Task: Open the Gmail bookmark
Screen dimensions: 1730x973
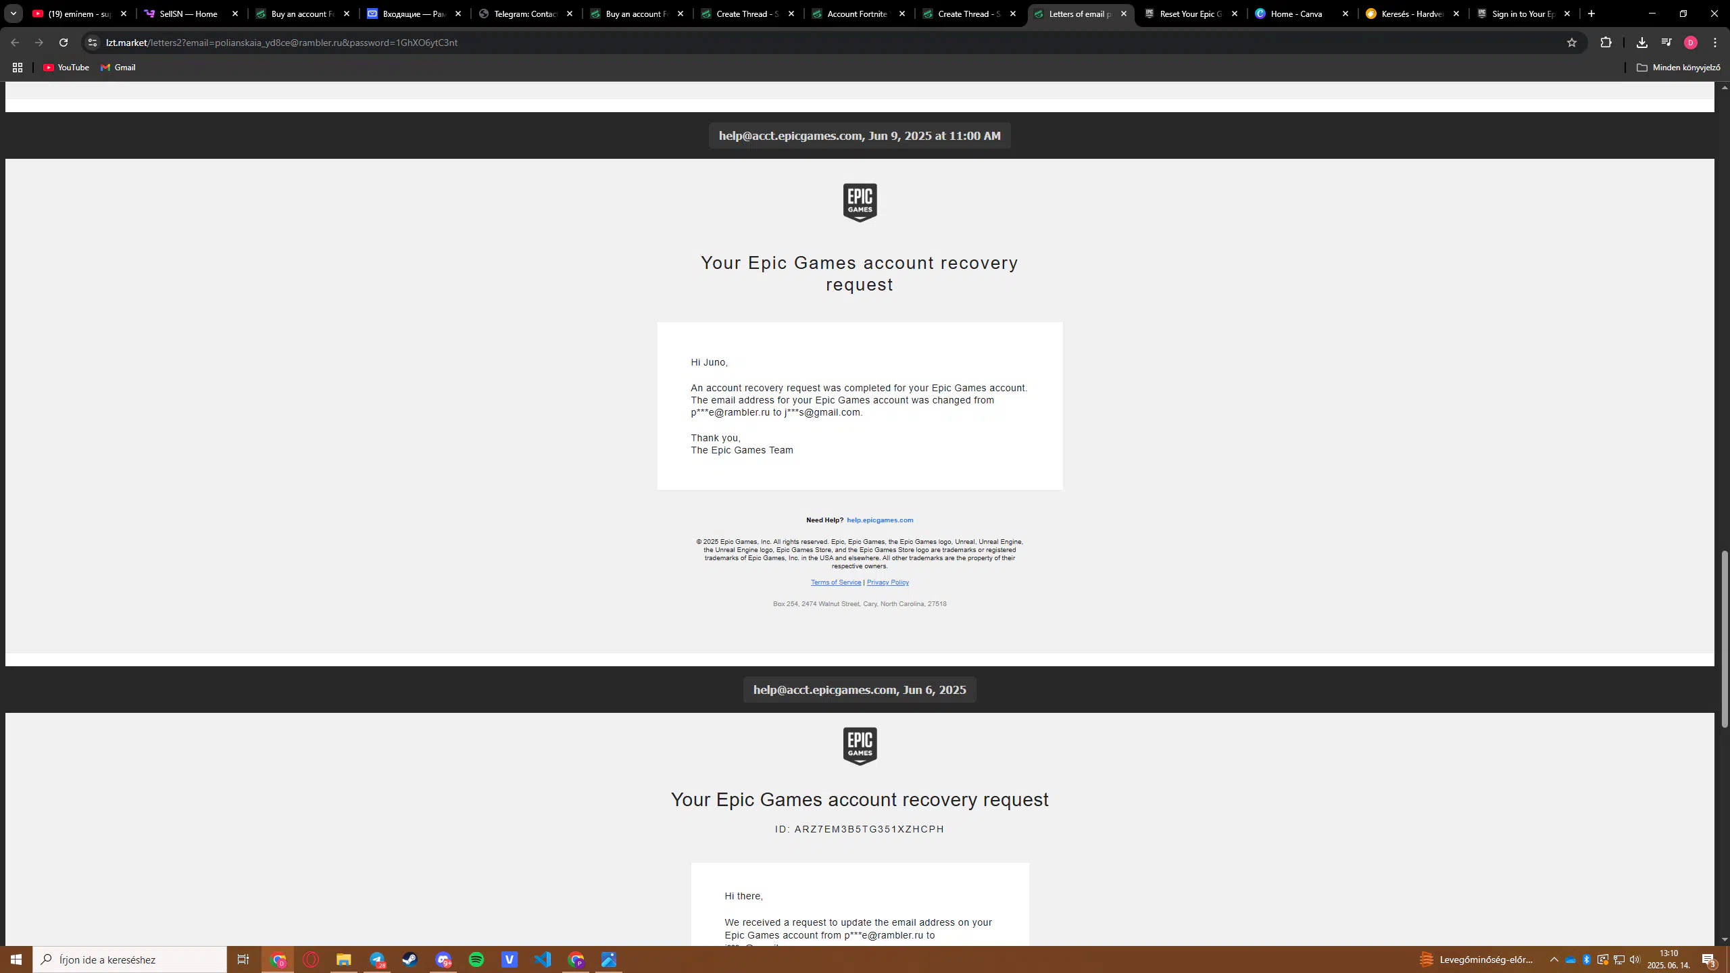Action: [118, 68]
